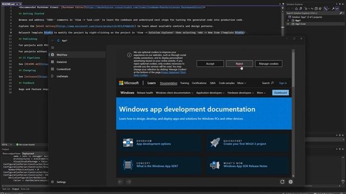Click the Quickstart rocket icon

[215, 142]
